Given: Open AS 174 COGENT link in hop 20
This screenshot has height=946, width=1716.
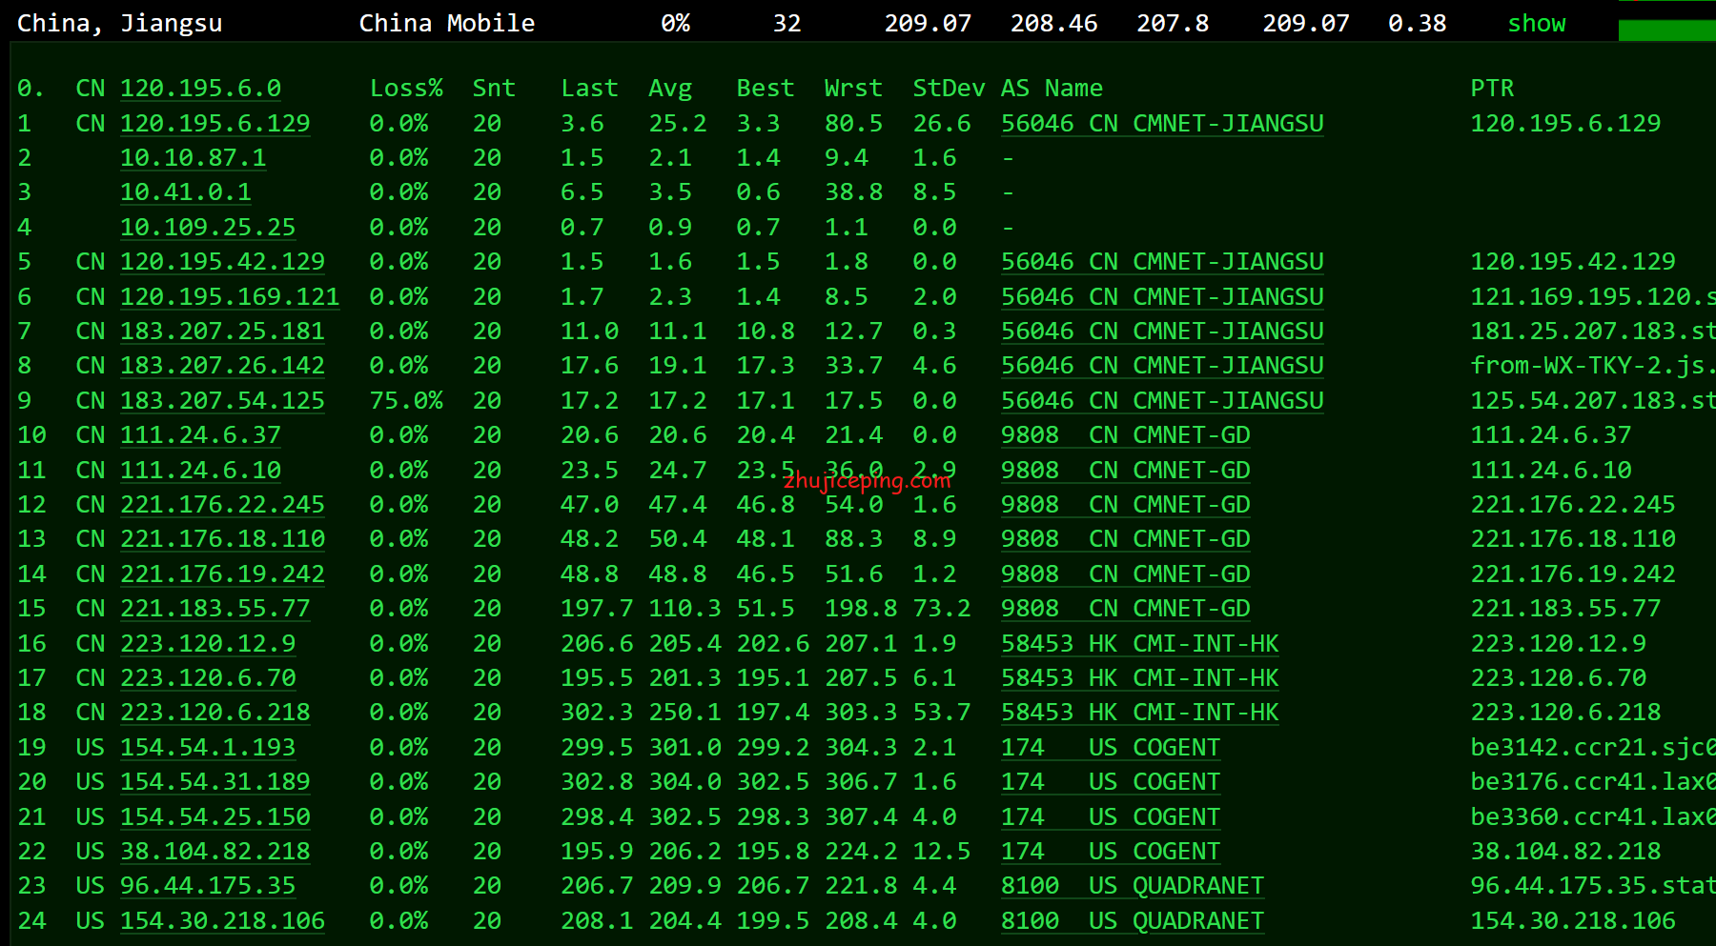Looking at the screenshot, I should [x=1111, y=781].
